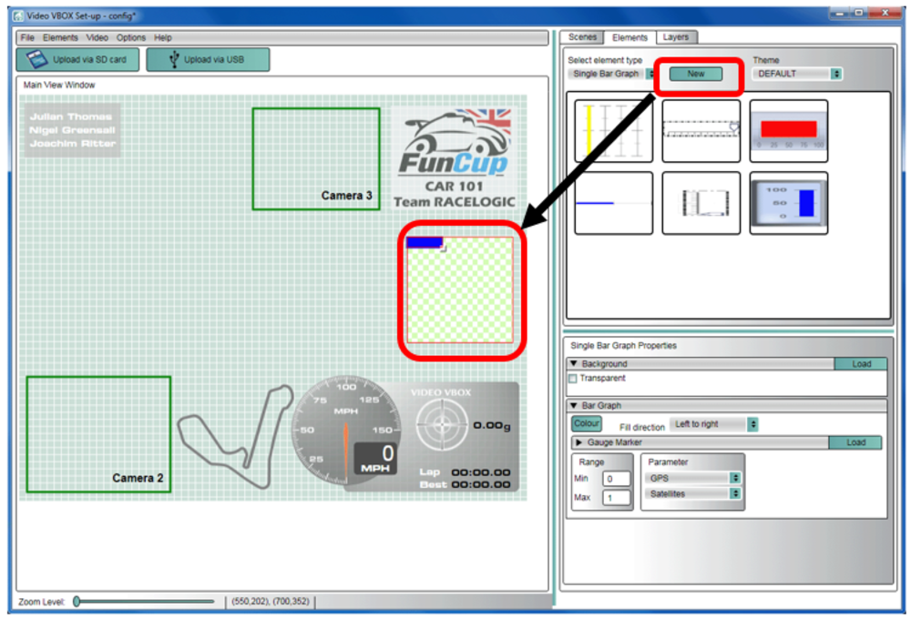Click the Zoom Level slider handle
Viewport: 911px width, 619px height.
[x=77, y=602]
